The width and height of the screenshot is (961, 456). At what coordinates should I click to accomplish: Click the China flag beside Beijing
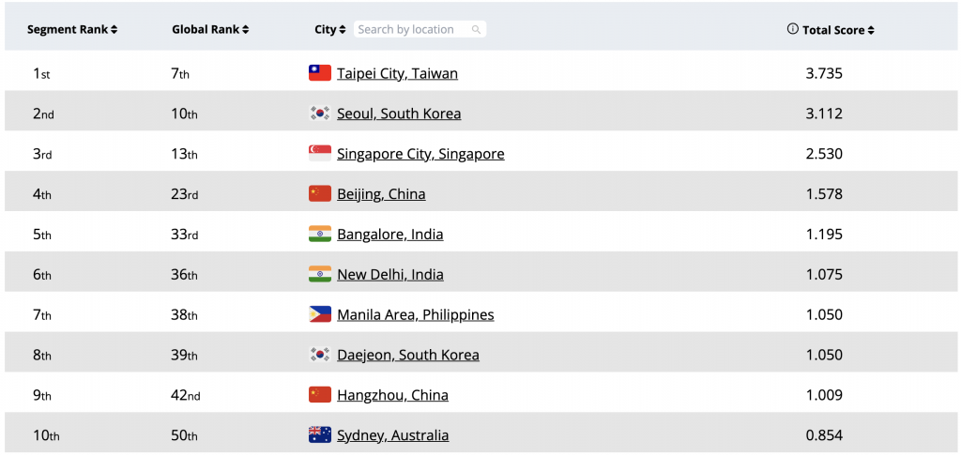(x=320, y=194)
